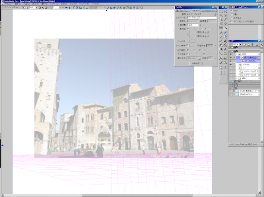Click the opacity field in Properties panel
Viewport: 264px width, 197px height.
pyautogui.click(x=193, y=25)
